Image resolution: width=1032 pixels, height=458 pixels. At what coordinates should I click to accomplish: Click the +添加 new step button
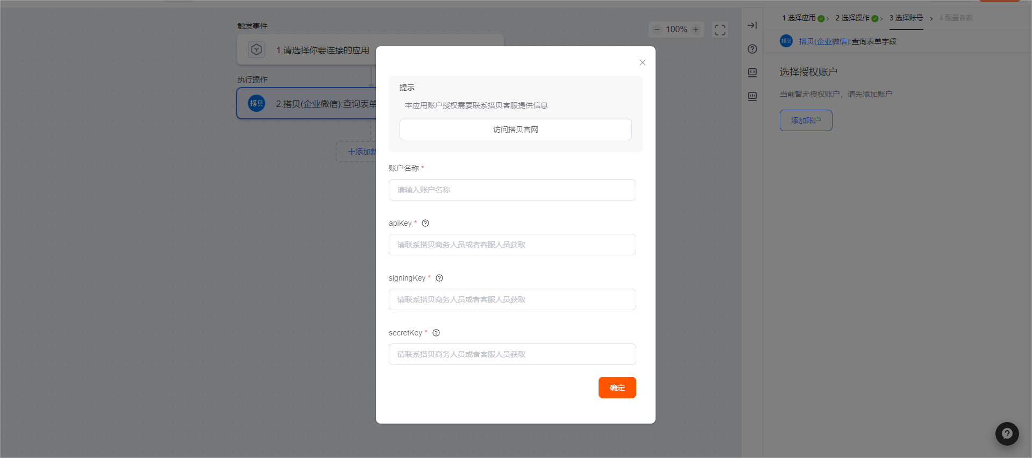tap(357, 152)
